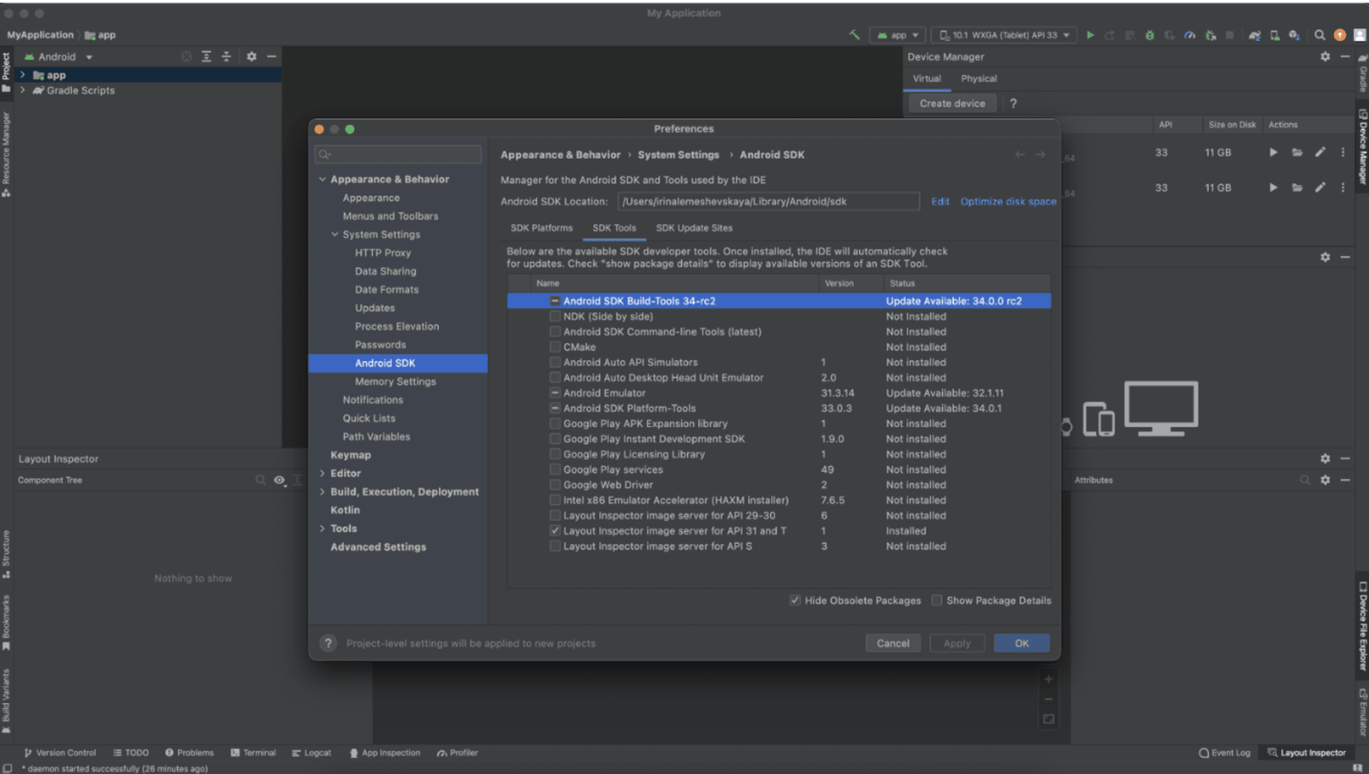Screen dimensions: 1369x774
Task: Click Expand All icon in Project panel
Action: [x=206, y=56]
